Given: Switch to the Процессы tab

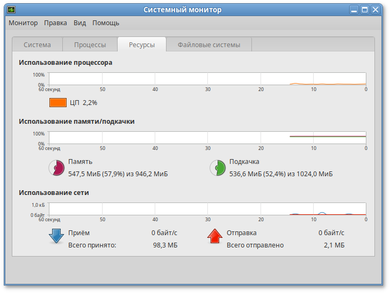Looking at the screenshot, I should coord(90,45).
